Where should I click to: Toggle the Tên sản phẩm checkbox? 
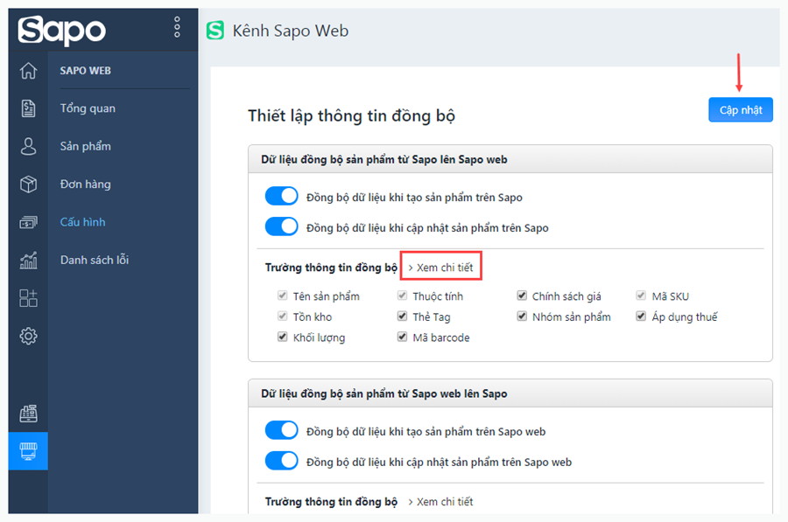coord(283,296)
